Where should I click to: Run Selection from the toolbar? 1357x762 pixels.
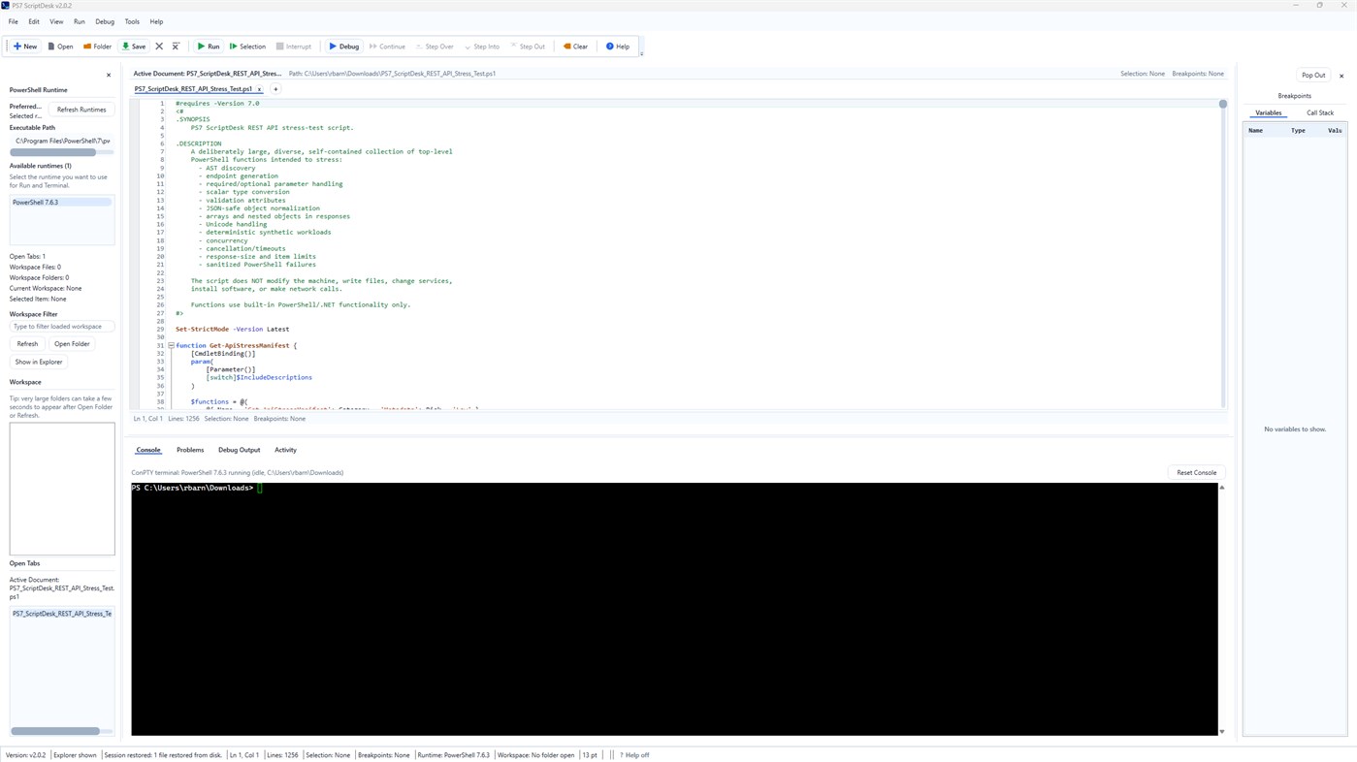(x=247, y=47)
